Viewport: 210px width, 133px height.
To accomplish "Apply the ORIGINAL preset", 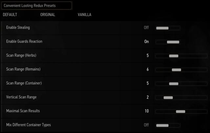I will click(x=48, y=15).
